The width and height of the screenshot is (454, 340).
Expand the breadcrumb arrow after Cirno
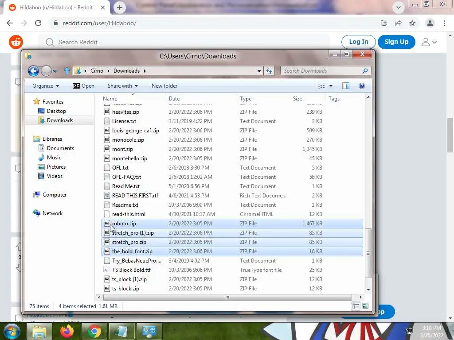108,71
